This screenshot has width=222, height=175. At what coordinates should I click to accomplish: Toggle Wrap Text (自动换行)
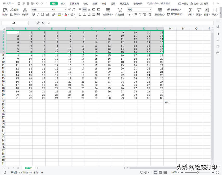click(x=119, y=10)
